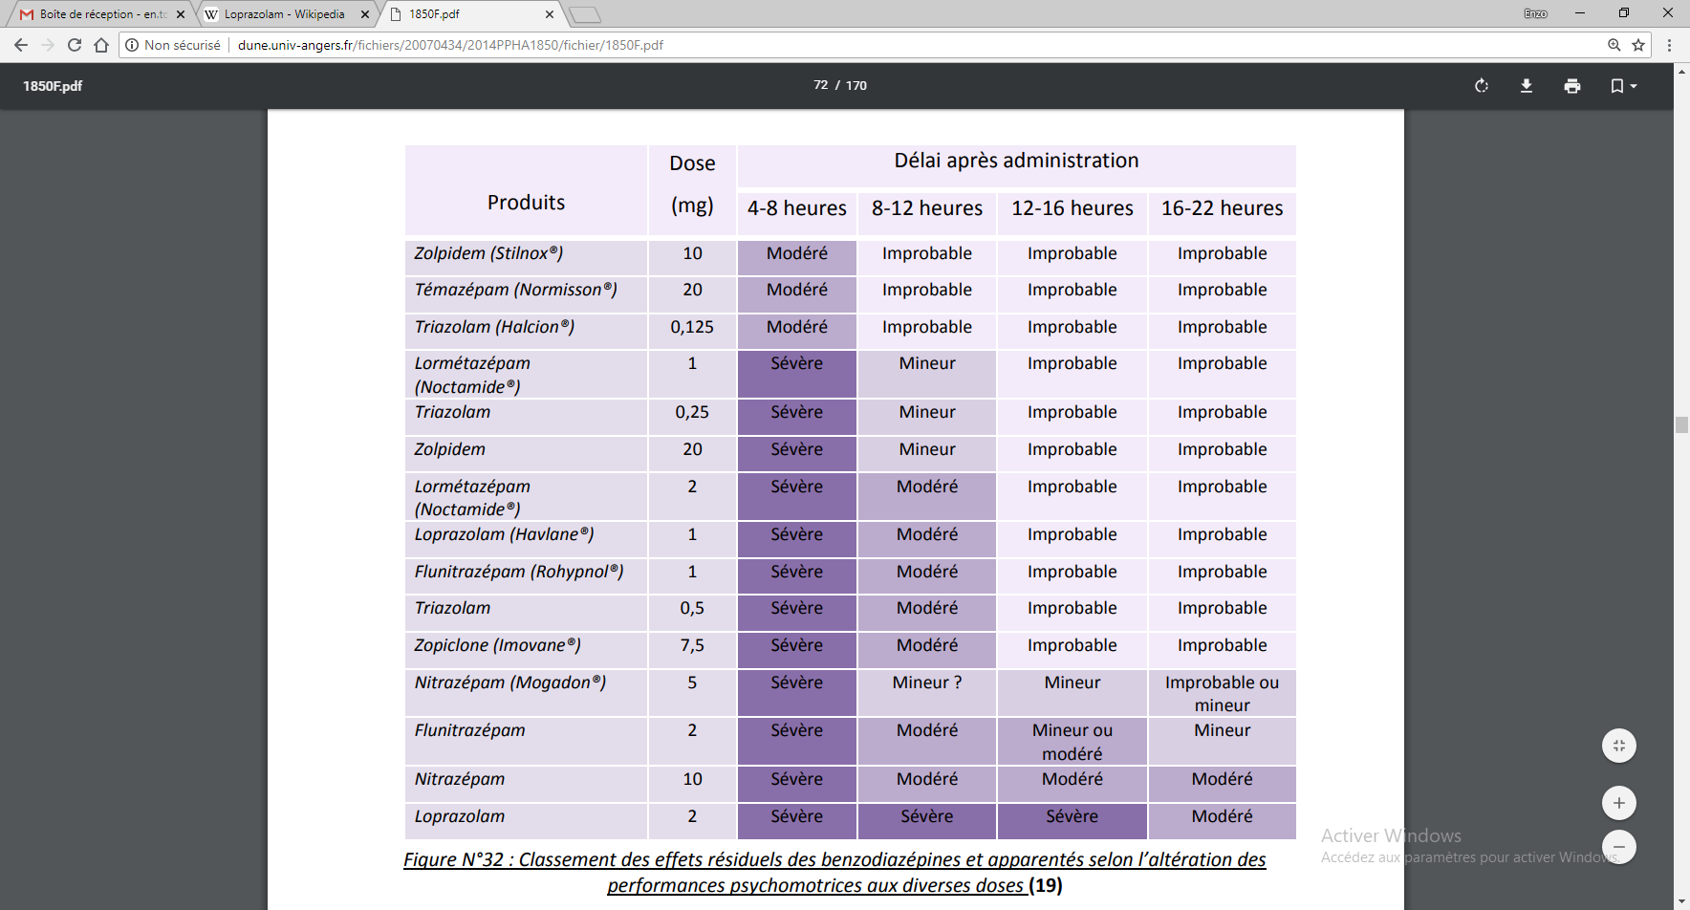Switch to Loprazolam Wikipedia tab
The height and width of the screenshot is (910, 1690).
point(284,14)
